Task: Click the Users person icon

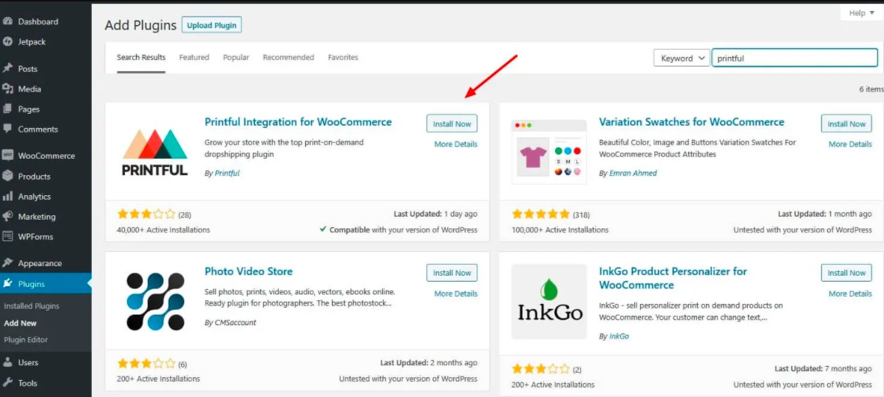Action: point(7,362)
